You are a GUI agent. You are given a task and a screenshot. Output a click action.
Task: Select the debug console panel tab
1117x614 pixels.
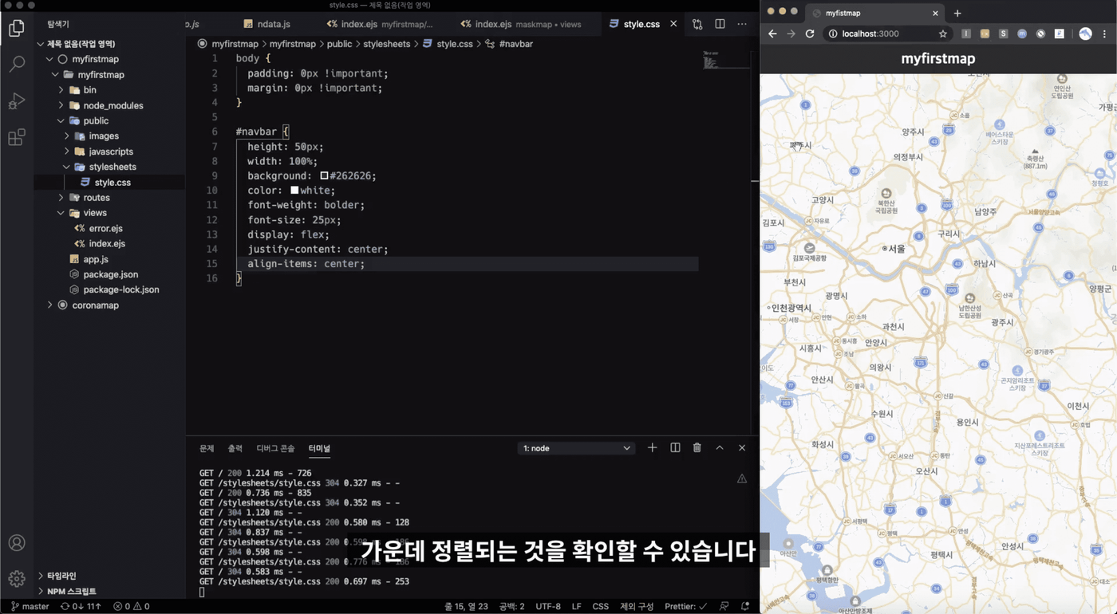point(275,448)
